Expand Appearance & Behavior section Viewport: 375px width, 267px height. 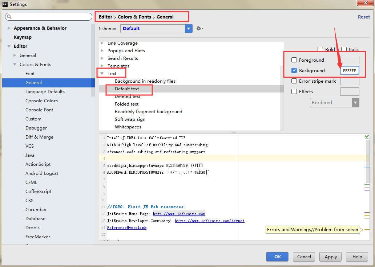point(9,28)
